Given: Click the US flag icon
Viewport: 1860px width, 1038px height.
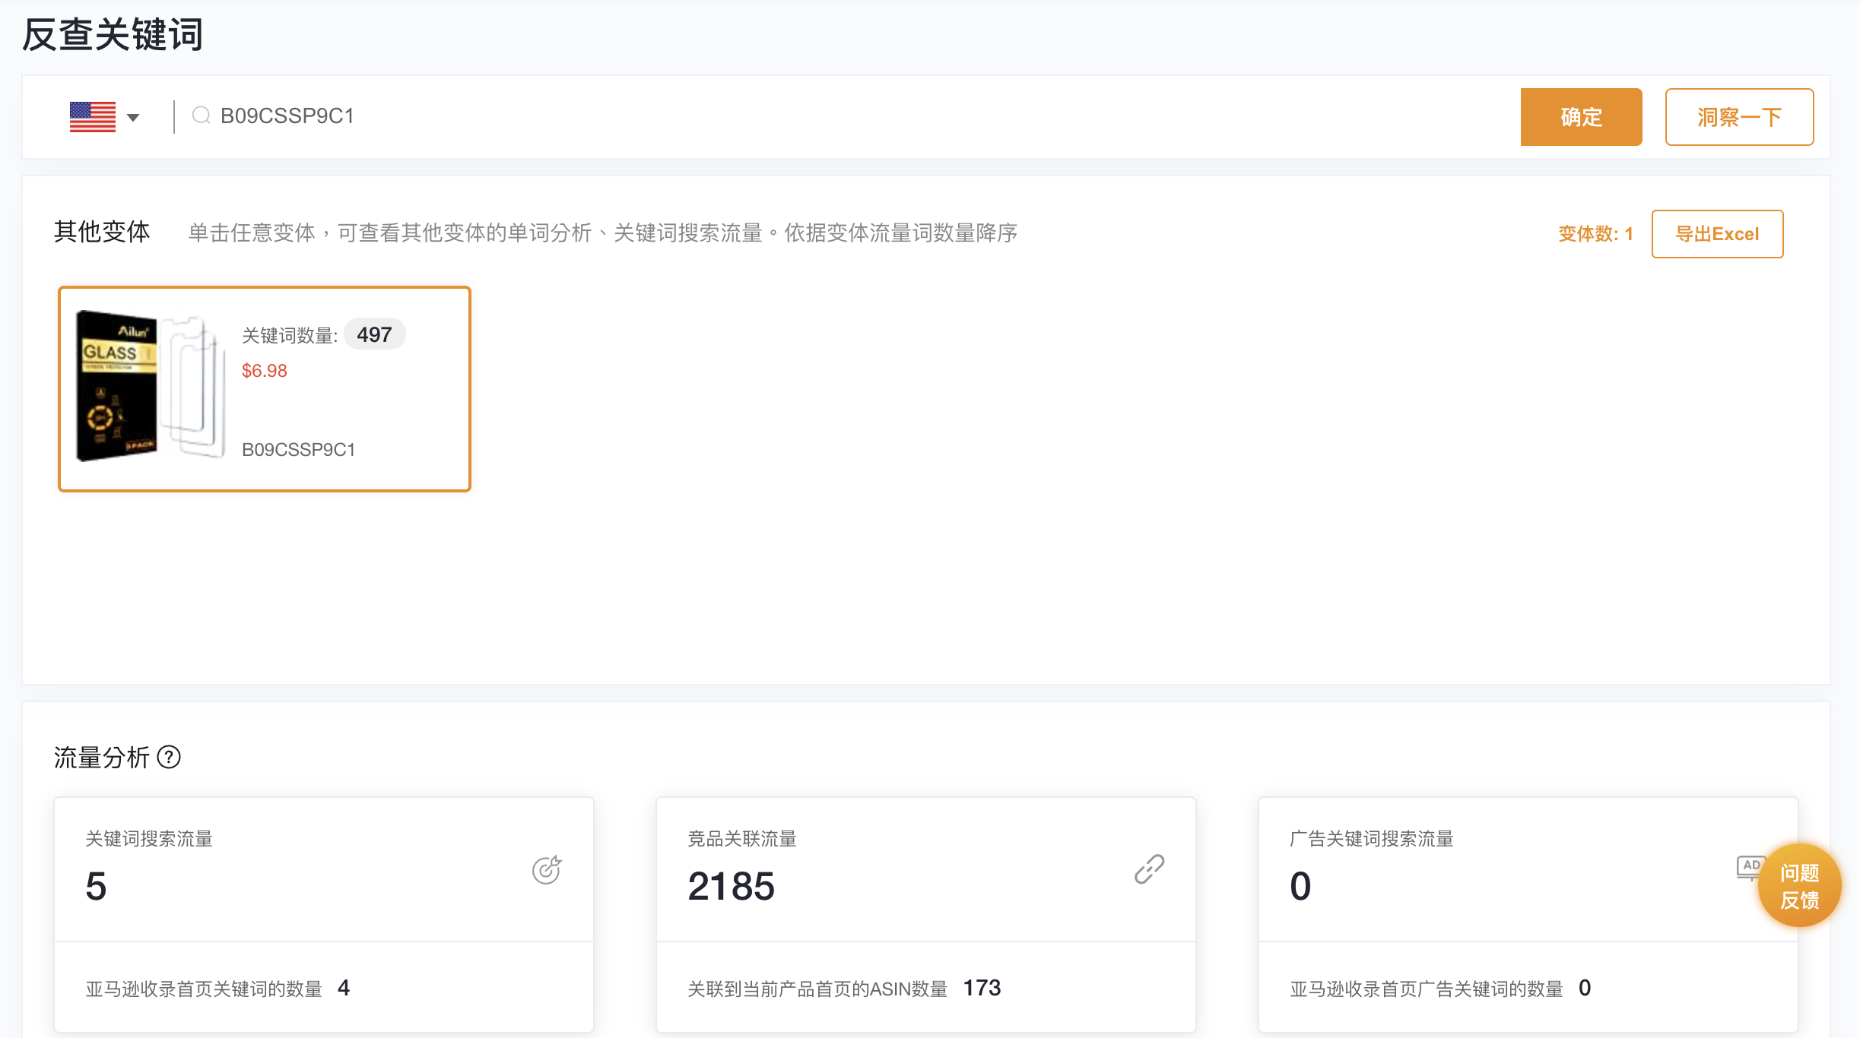Looking at the screenshot, I should pos(92,117).
